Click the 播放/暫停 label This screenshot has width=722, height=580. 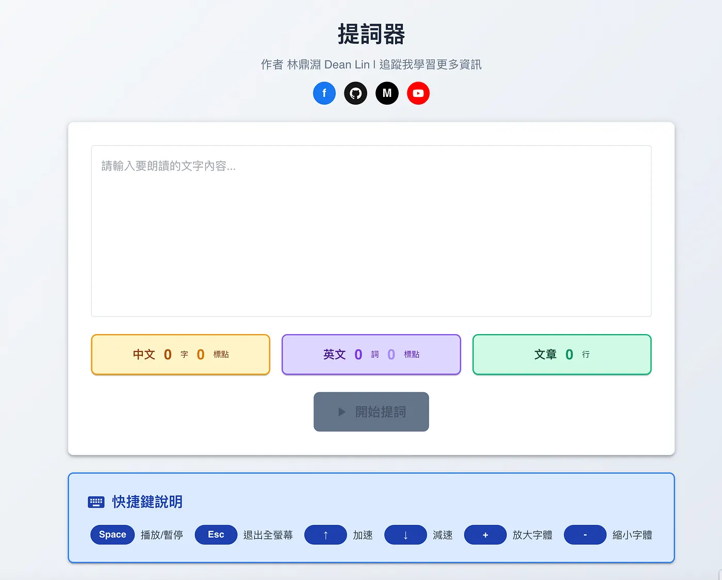(x=162, y=535)
